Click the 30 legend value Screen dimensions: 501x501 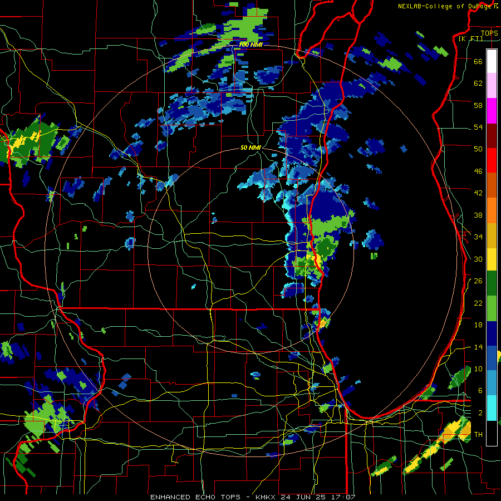(478, 259)
